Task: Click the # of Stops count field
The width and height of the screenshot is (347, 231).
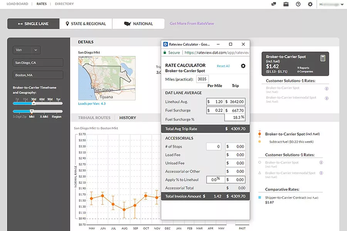Action: click(x=214, y=147)
